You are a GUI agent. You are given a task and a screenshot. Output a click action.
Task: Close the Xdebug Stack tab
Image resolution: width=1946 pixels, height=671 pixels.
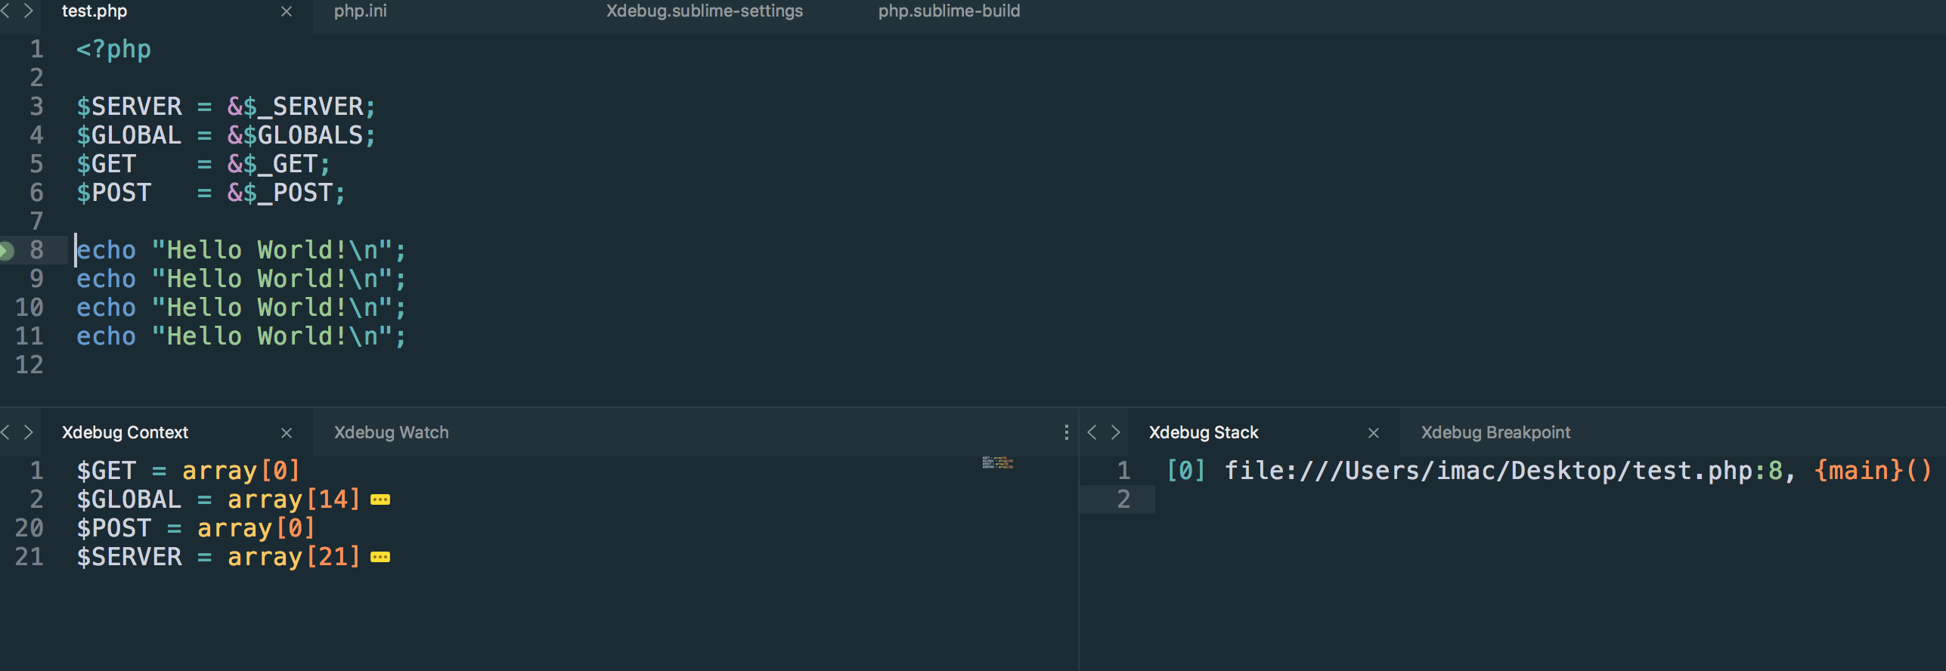1374,433
